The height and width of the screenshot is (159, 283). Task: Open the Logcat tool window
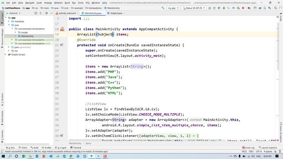61,148
